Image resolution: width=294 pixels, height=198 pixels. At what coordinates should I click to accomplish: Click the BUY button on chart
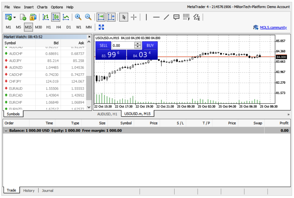[150, 45]
